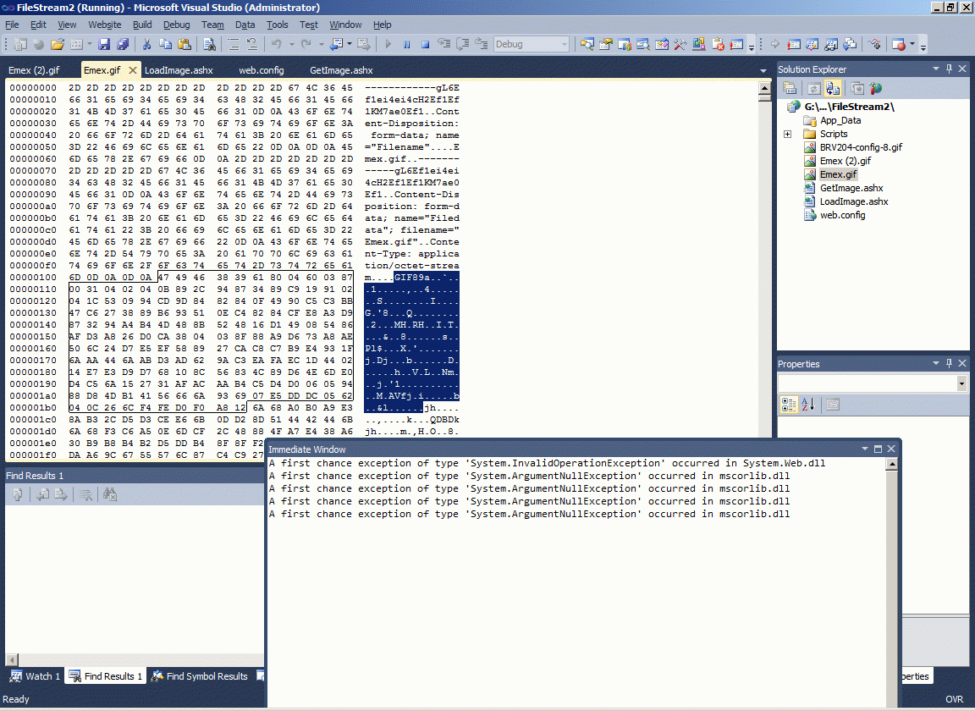Select Emex (2).gif in Solution Explorer
This screenshot has height=711, width=975.
tap(845, 161)
